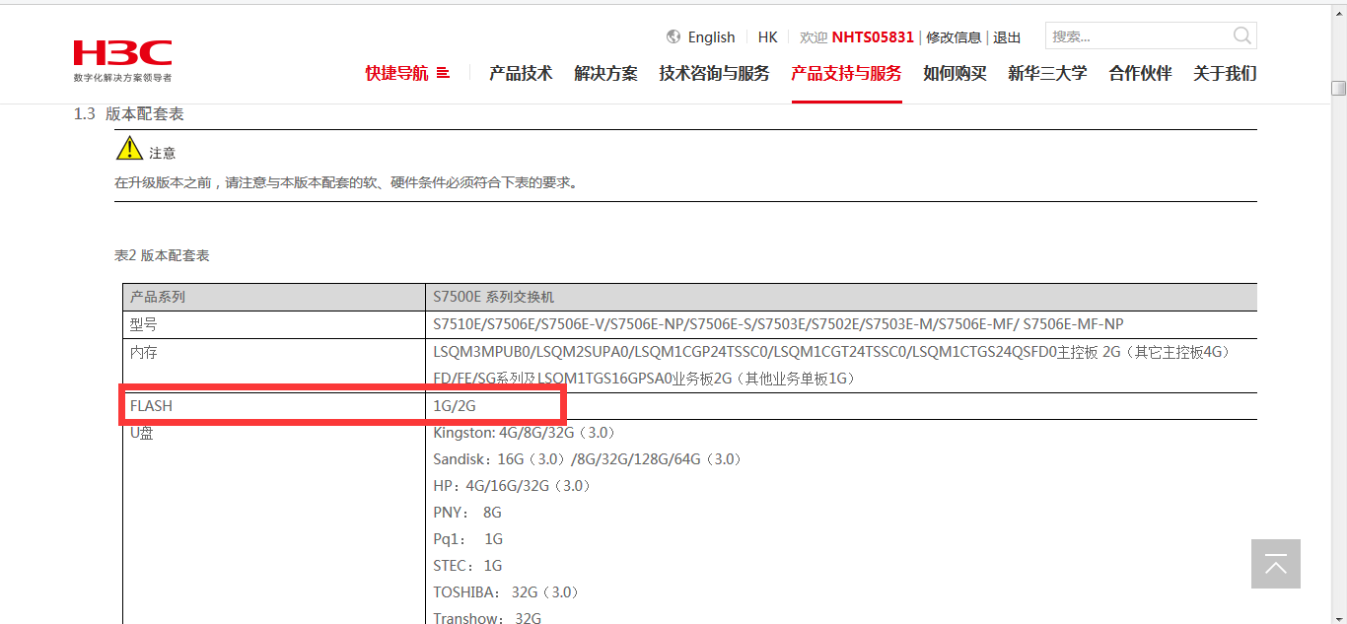Screen dimensions: 1347x624
Task: Click the LSQM3MPUB0 memory description line
Action: pos(831,352)
